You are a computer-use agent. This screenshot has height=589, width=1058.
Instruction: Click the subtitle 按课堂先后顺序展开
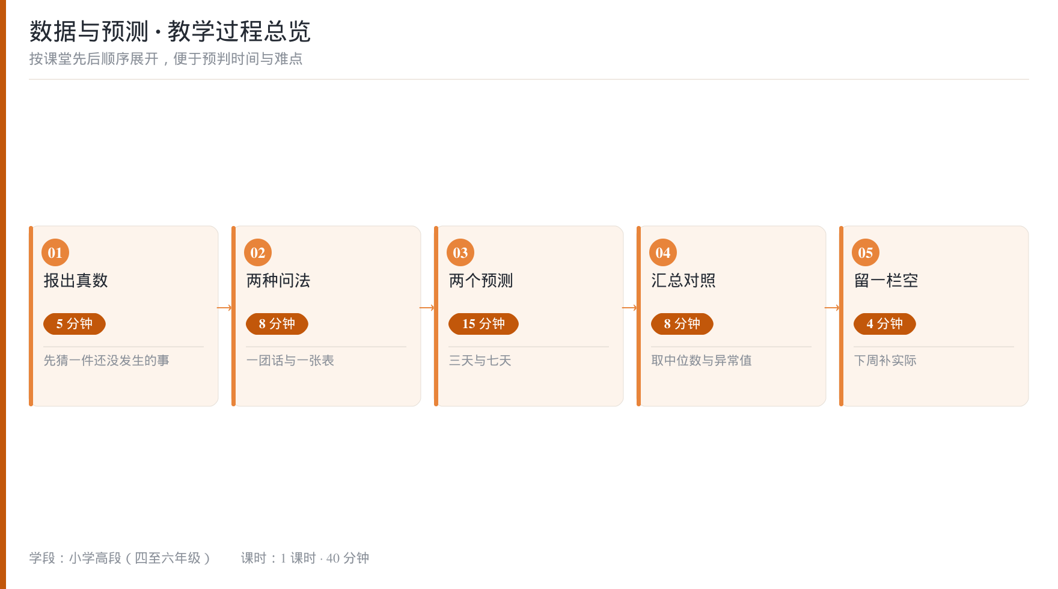[x=94, y=59]
